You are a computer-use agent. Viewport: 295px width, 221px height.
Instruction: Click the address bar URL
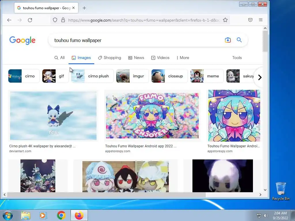144,20
